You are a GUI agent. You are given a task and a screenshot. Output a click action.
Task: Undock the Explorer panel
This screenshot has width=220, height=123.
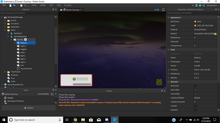coord(53,9)
